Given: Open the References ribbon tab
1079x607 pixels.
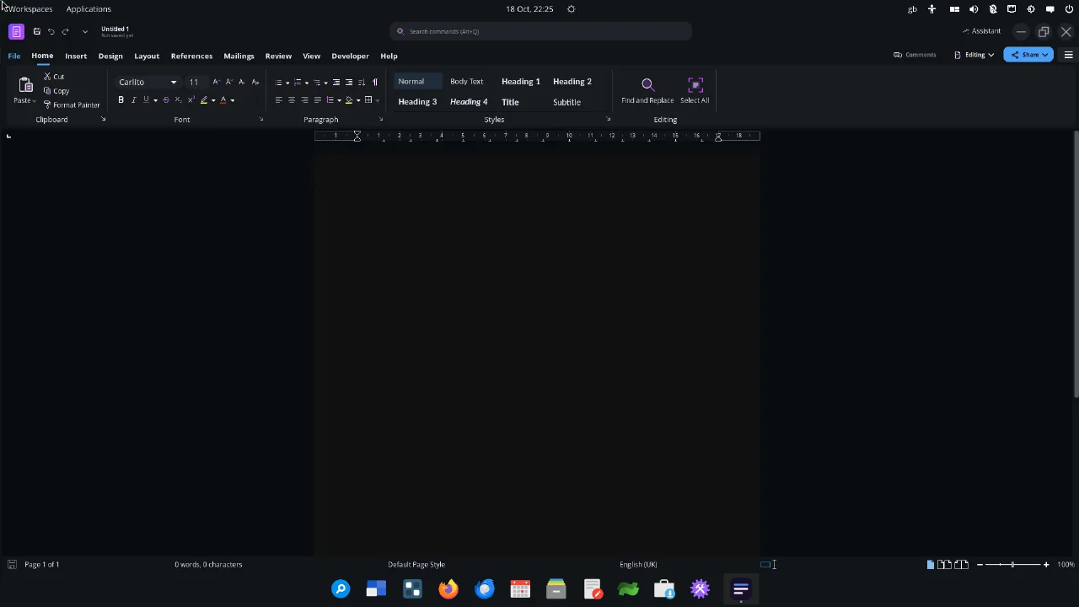Looking at the screenshot, I should [191, 56].
